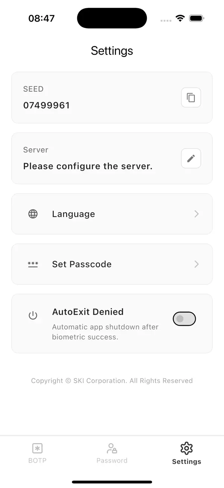Open Set Passcode via its chevron arrow

196,264
